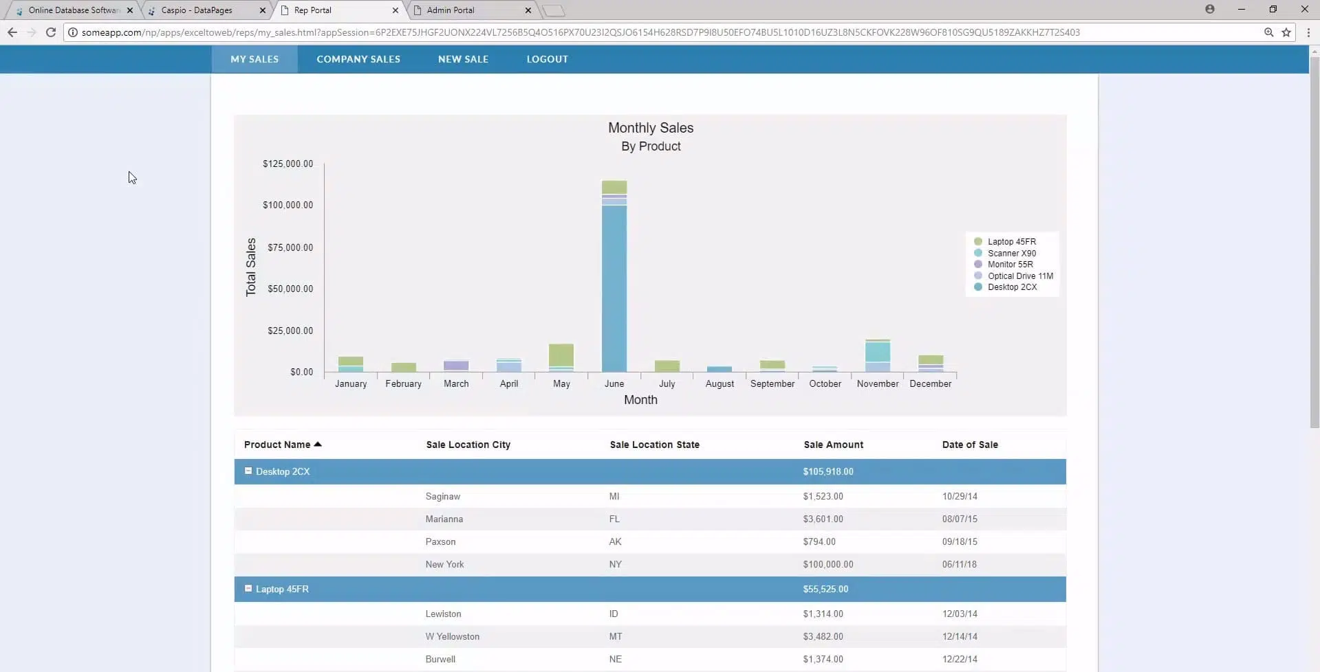Open Chrome three-dot menu
Image resolution: width=1320 pixels, height=672 pixels.
point(1308,32)
